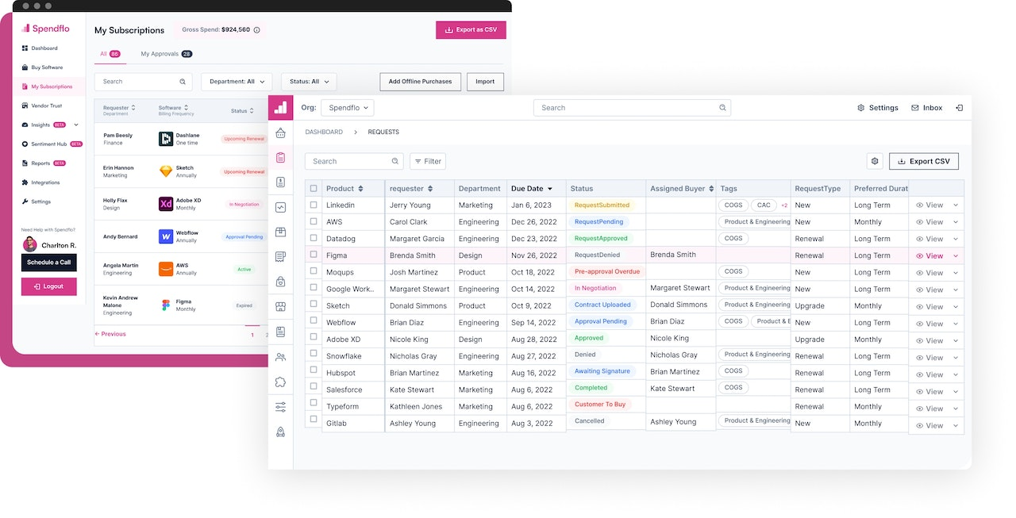Viewport: 1016px width, 518px height.
Task: Toggle the select-all checkbox in table header
Action: tap(314, 189)
